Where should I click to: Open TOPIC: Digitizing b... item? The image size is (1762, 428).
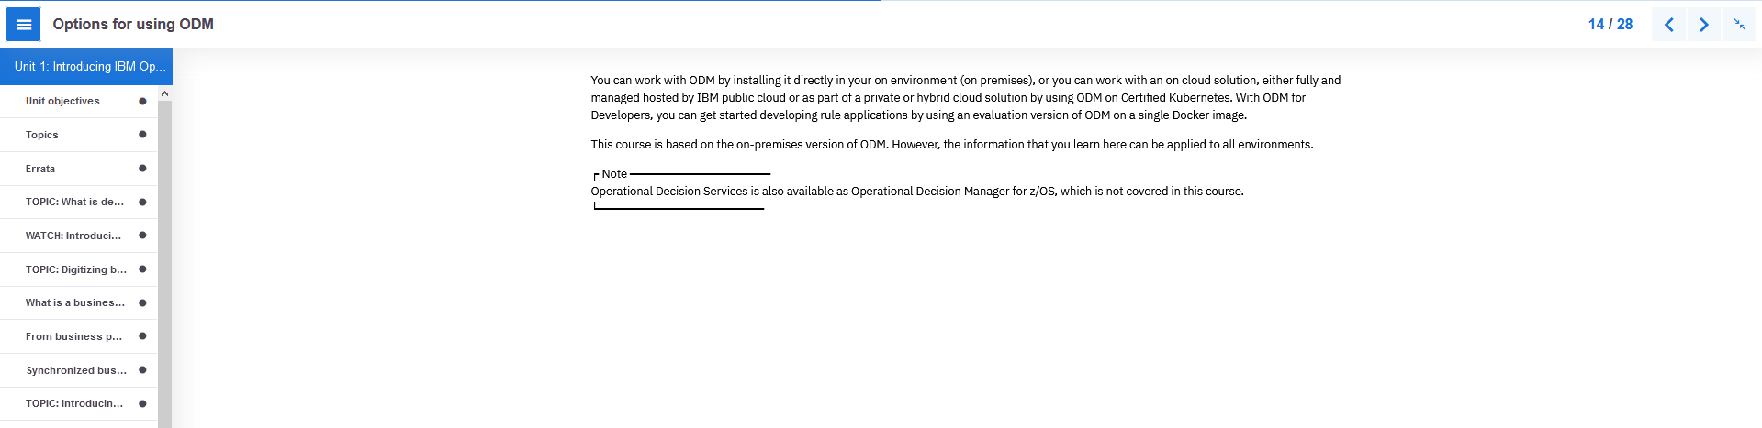79,269
